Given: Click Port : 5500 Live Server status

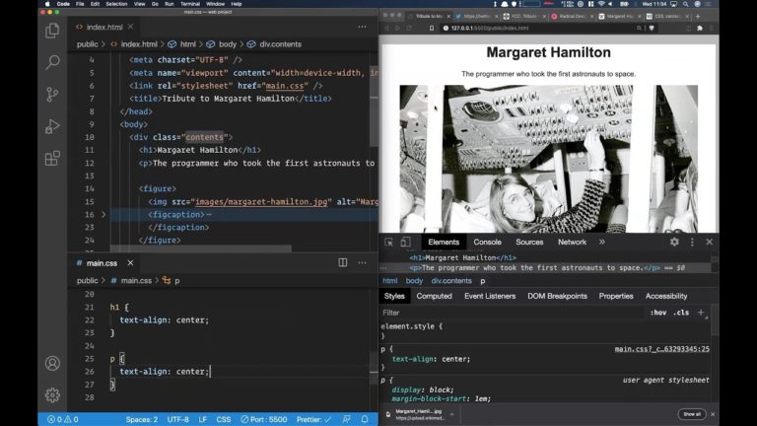Looking at the screenshot, I should tap(263, 419).
